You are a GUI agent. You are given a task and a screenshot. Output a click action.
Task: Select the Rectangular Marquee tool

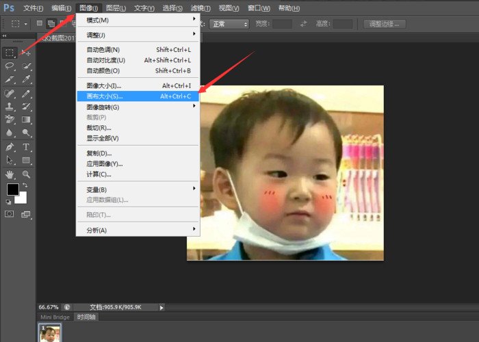pyautogui.click(x=10, y=53)
